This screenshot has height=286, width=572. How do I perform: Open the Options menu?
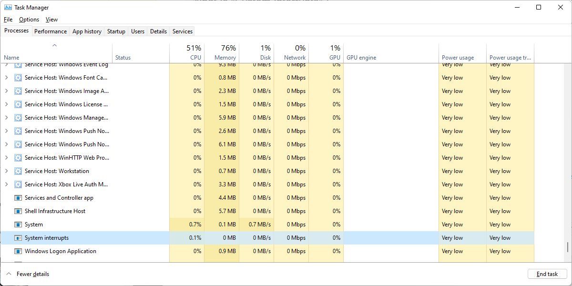(29, 20)
